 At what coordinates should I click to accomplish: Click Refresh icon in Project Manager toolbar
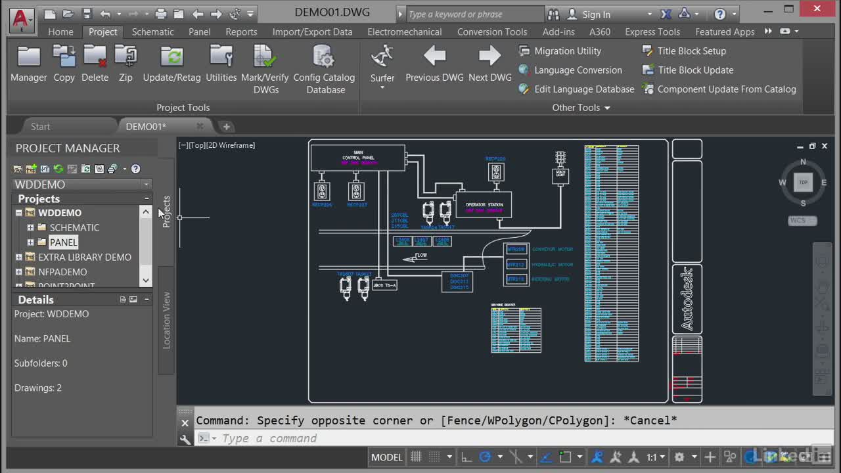(58, 169)
